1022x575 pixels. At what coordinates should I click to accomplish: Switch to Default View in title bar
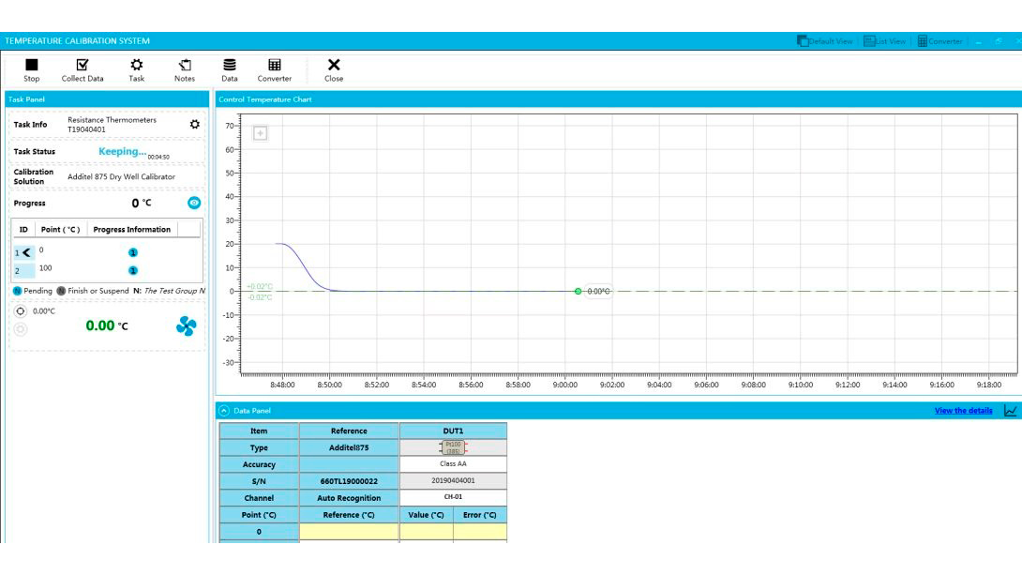tap(825, 41)
